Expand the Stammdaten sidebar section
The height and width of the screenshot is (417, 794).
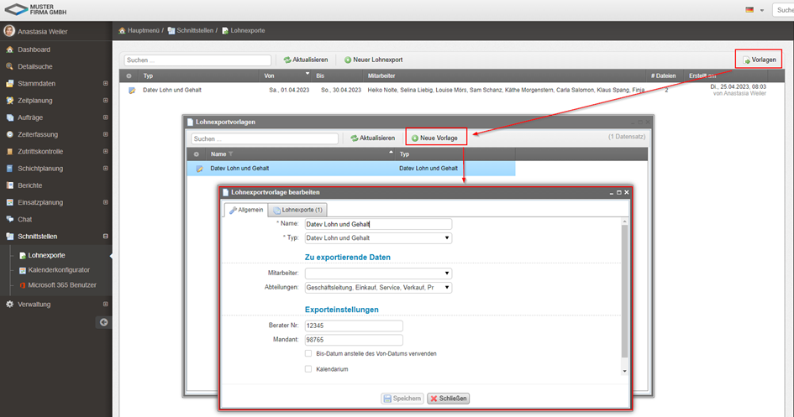[105, 83]
